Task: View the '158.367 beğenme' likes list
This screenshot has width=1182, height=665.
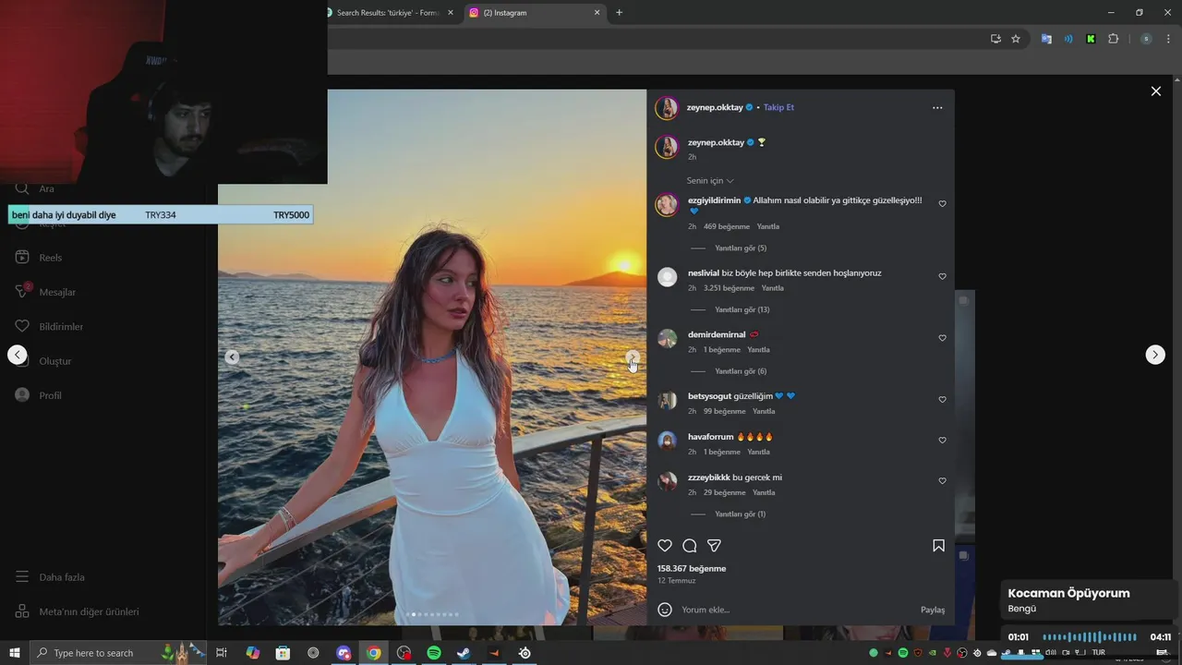Action: point(692,569)
